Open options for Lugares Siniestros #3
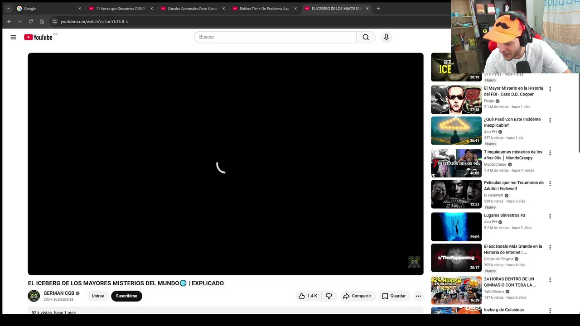 pos(550,216)
